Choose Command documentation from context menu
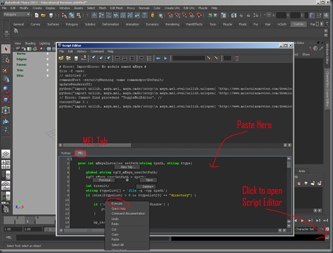This screenshot has width=333, height=253. click(x=128, y=214)
